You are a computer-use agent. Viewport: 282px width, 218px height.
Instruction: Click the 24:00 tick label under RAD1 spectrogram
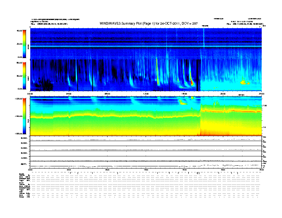click(x=261, y=94)
